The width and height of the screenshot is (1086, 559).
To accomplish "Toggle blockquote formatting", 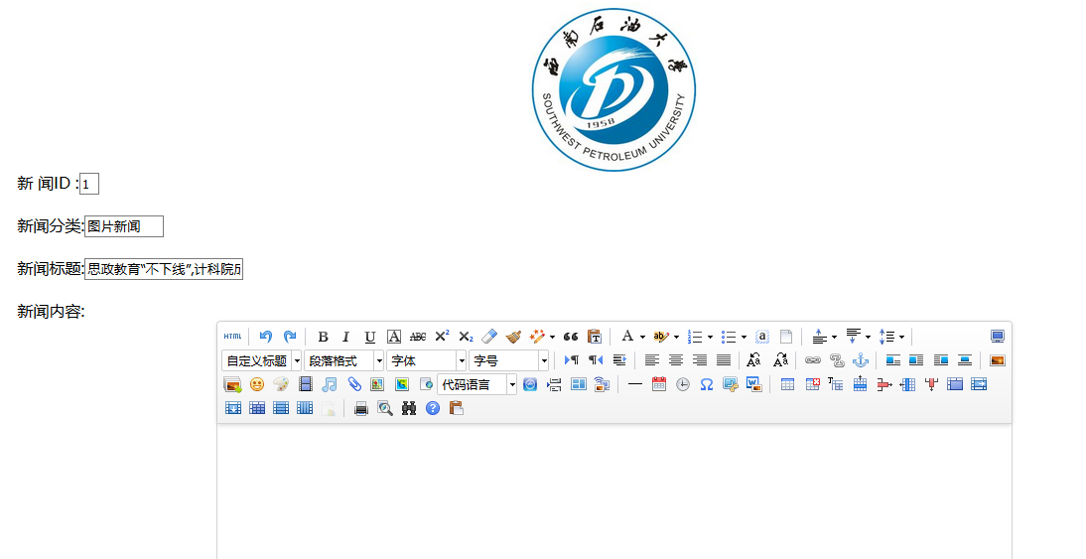I will point(571,337).
